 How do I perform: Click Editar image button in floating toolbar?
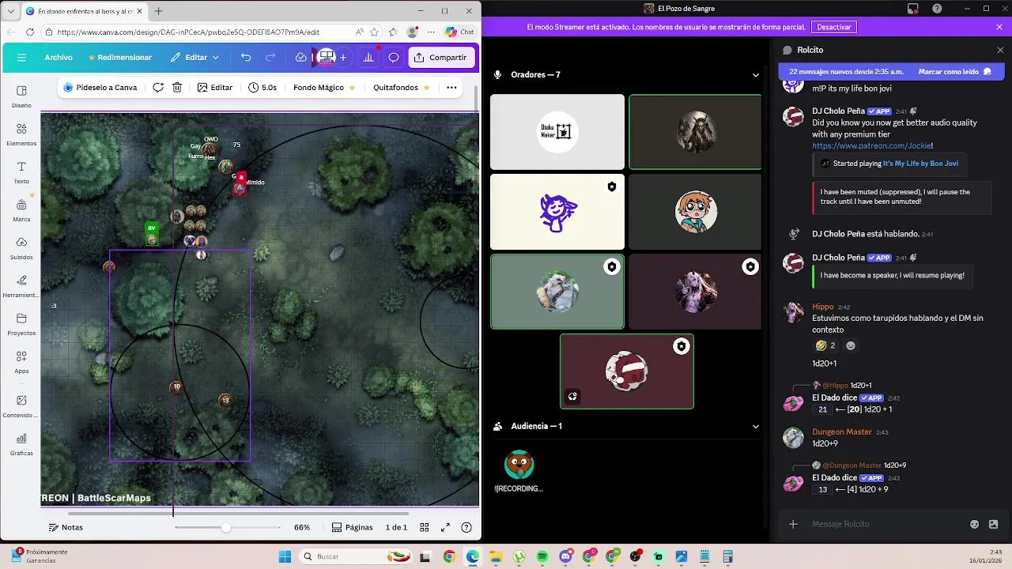point(215,88)
